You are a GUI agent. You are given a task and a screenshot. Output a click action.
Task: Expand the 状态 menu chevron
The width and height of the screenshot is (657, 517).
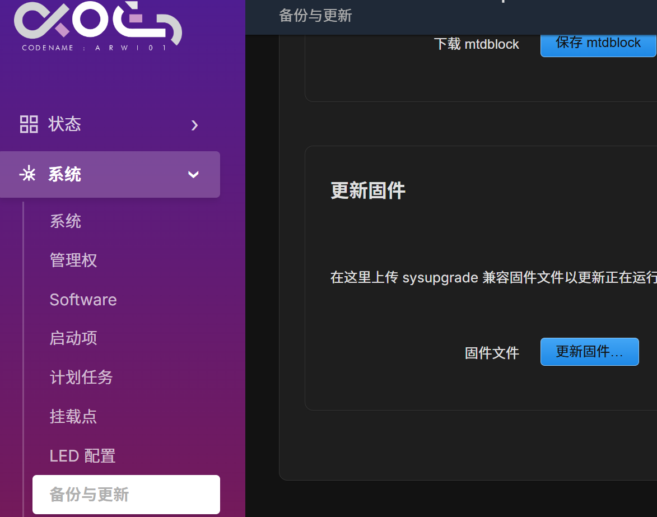click(194, 125)
